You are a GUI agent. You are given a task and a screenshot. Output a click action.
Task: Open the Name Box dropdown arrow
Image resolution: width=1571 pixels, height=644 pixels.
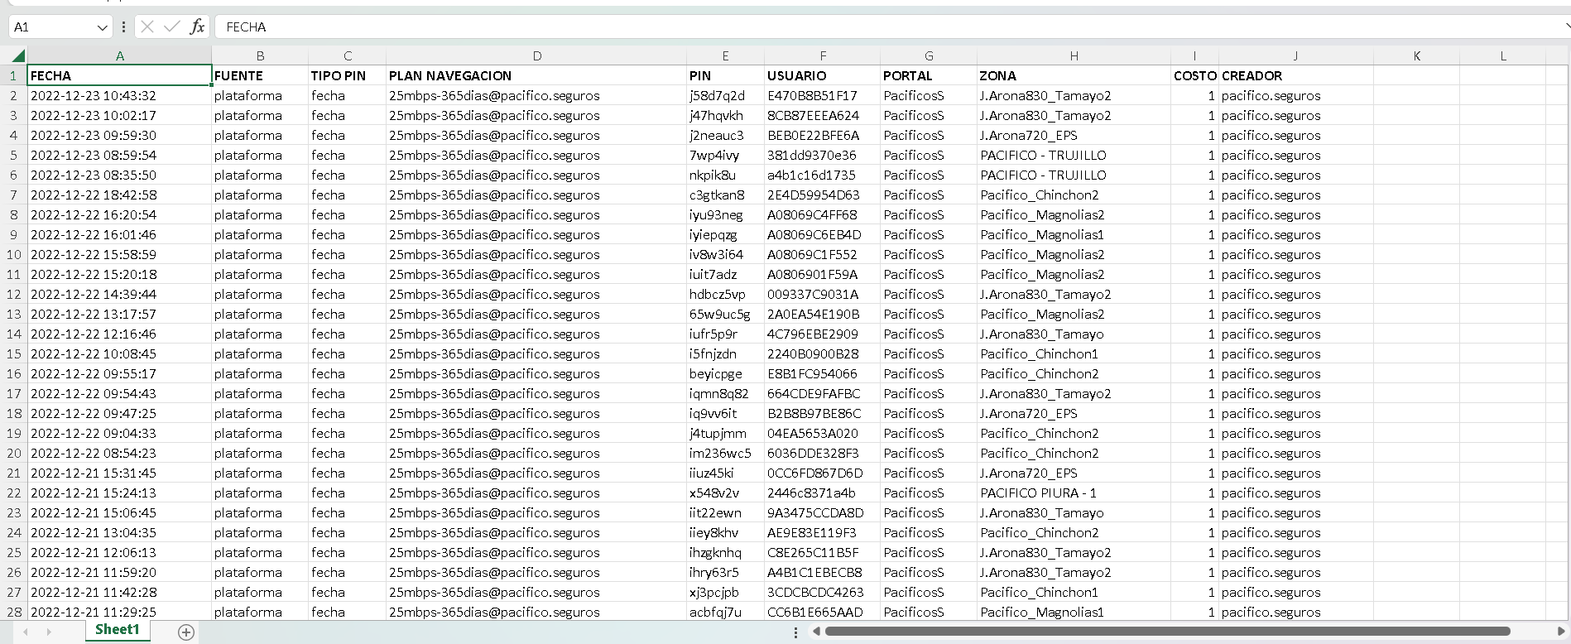102,27
